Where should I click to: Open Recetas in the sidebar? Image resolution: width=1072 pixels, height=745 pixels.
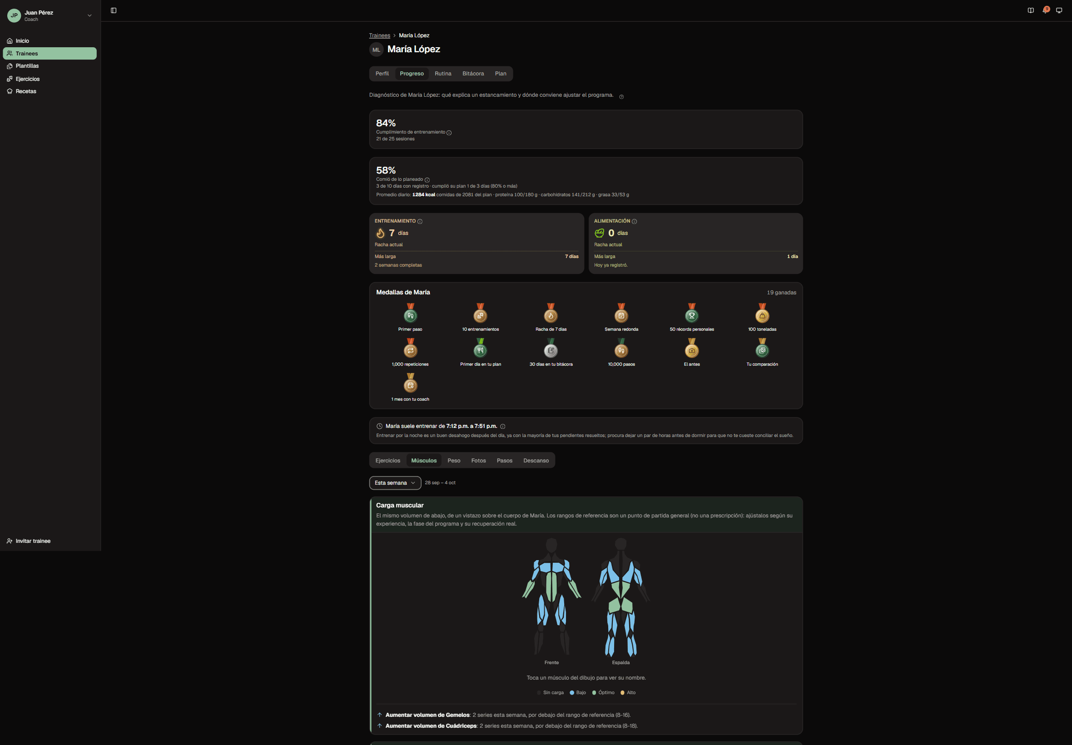click(x=50, y=91)
